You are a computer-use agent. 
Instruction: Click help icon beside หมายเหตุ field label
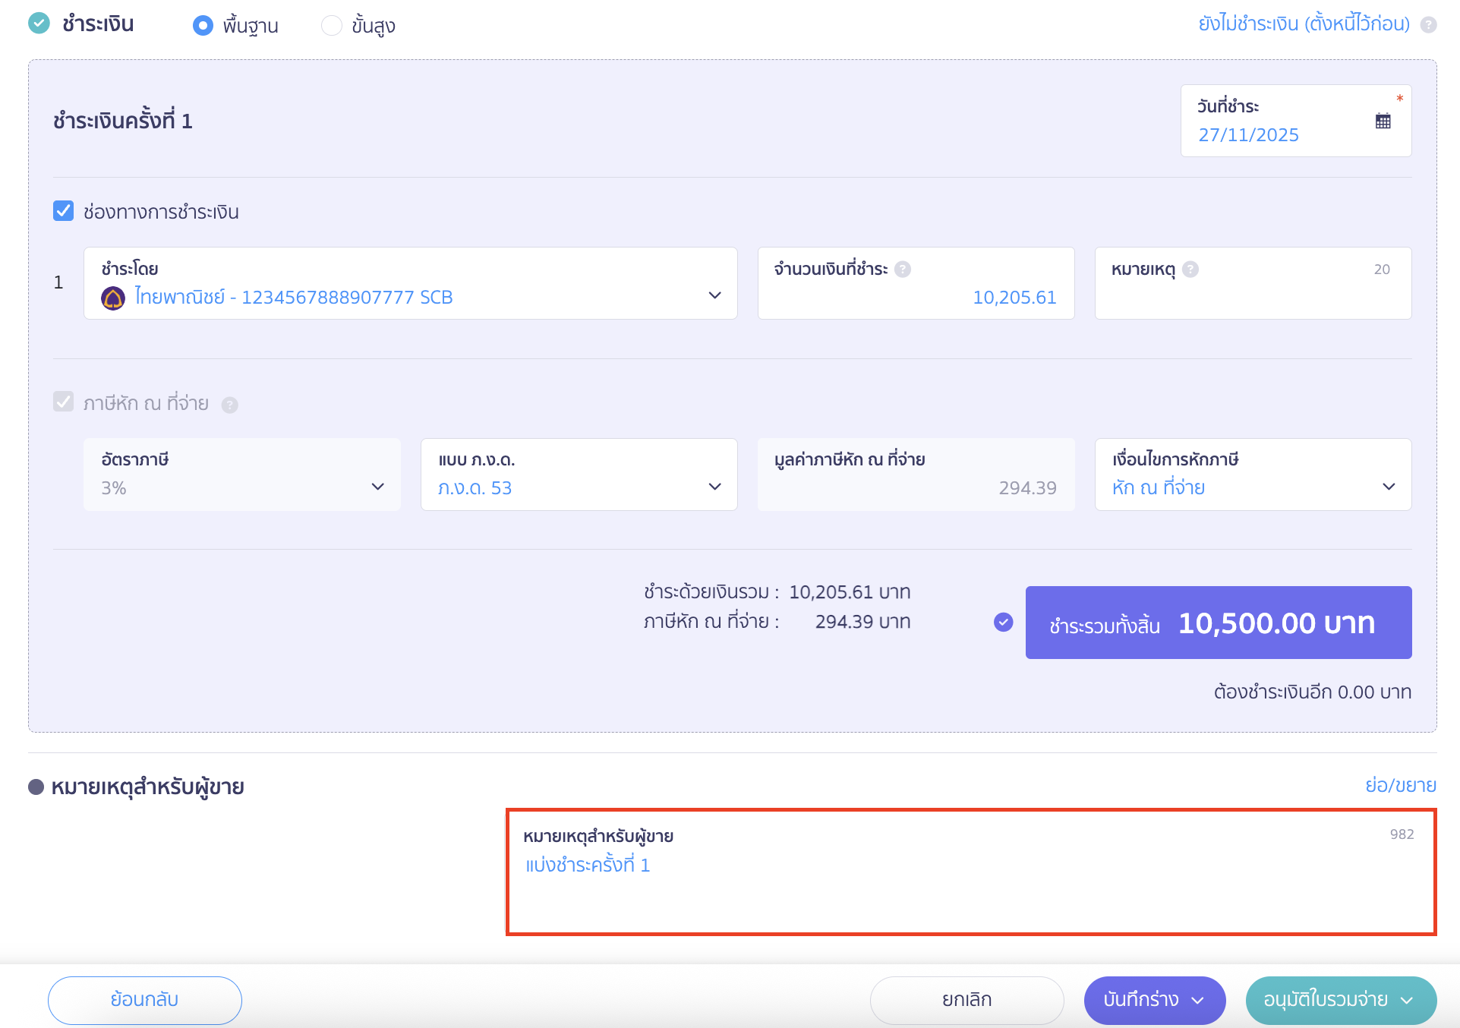point(1190,270)
